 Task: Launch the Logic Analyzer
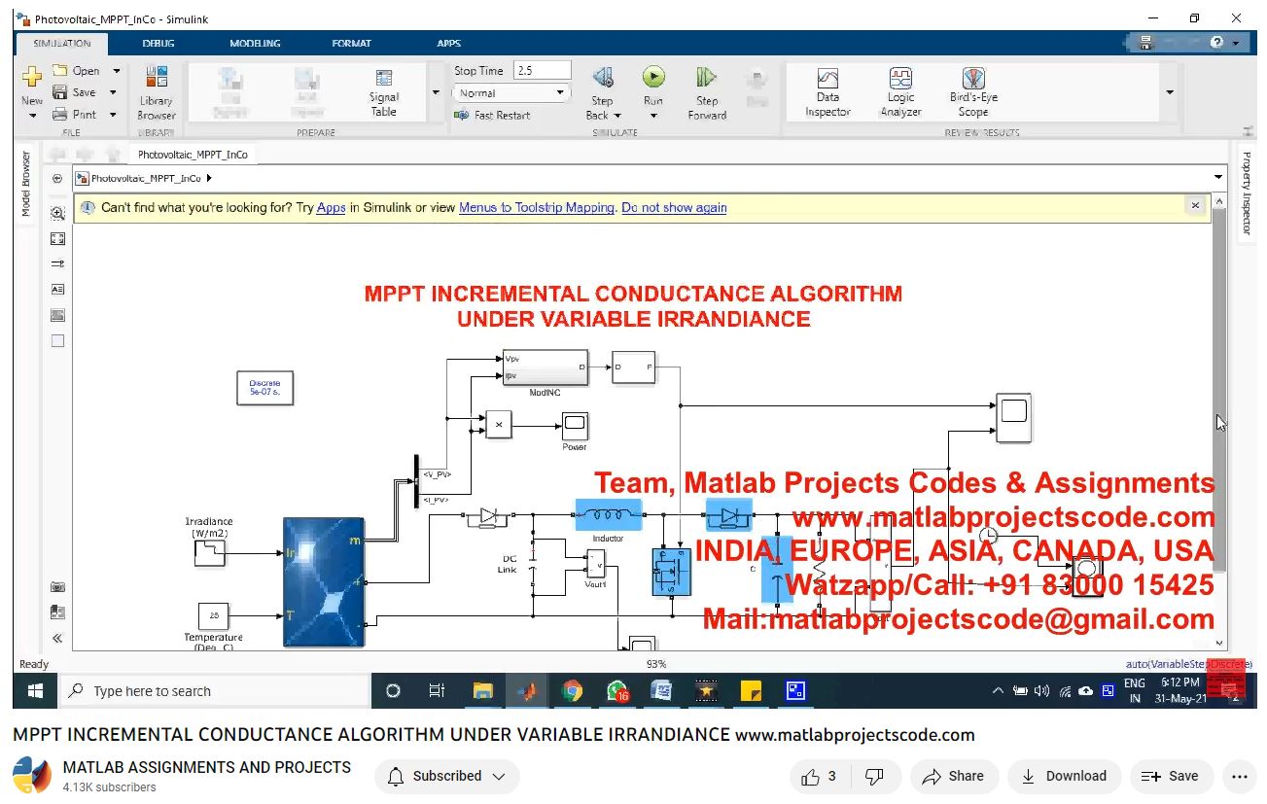pyautogui.click(x=900, y=92)
